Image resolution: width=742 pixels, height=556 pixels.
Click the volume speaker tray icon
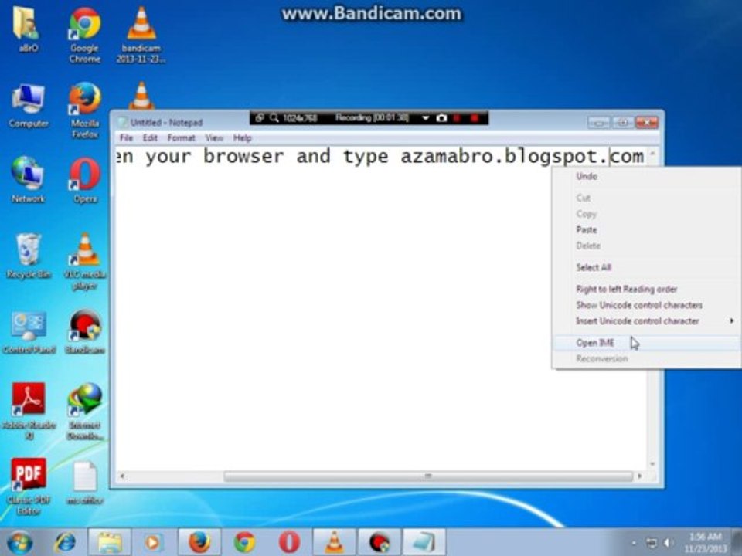point(669,543)
